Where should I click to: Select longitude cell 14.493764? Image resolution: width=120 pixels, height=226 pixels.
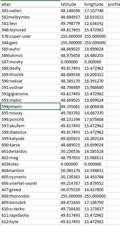(x=95, y=177)
